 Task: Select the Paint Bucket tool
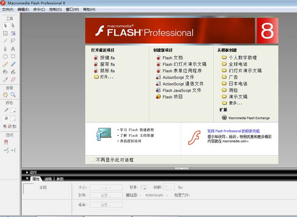(x=13, y=72)
